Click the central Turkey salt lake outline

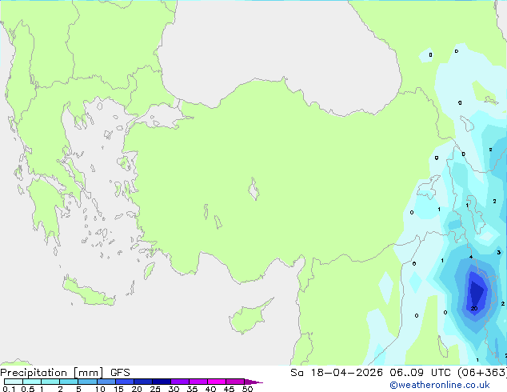253,189
